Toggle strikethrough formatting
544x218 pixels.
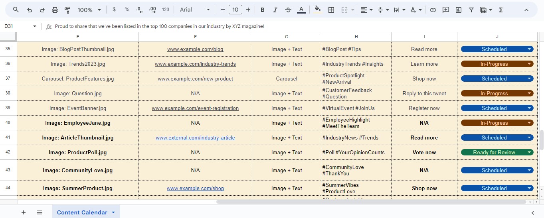tap(288, 10)
